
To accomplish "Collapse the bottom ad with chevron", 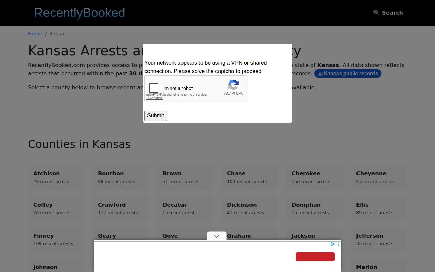I will coord(217,236).
